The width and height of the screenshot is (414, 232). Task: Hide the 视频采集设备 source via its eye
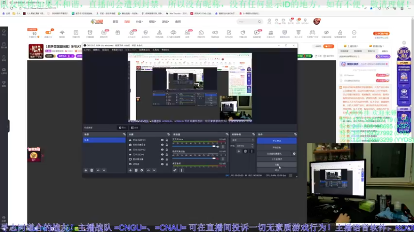coord(162,145)
